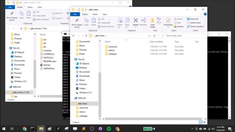The height and width of the screenshot is (132, 235).
Task: Click the Properties icon in jetty-base ribbon
Action: click(168, 21)
